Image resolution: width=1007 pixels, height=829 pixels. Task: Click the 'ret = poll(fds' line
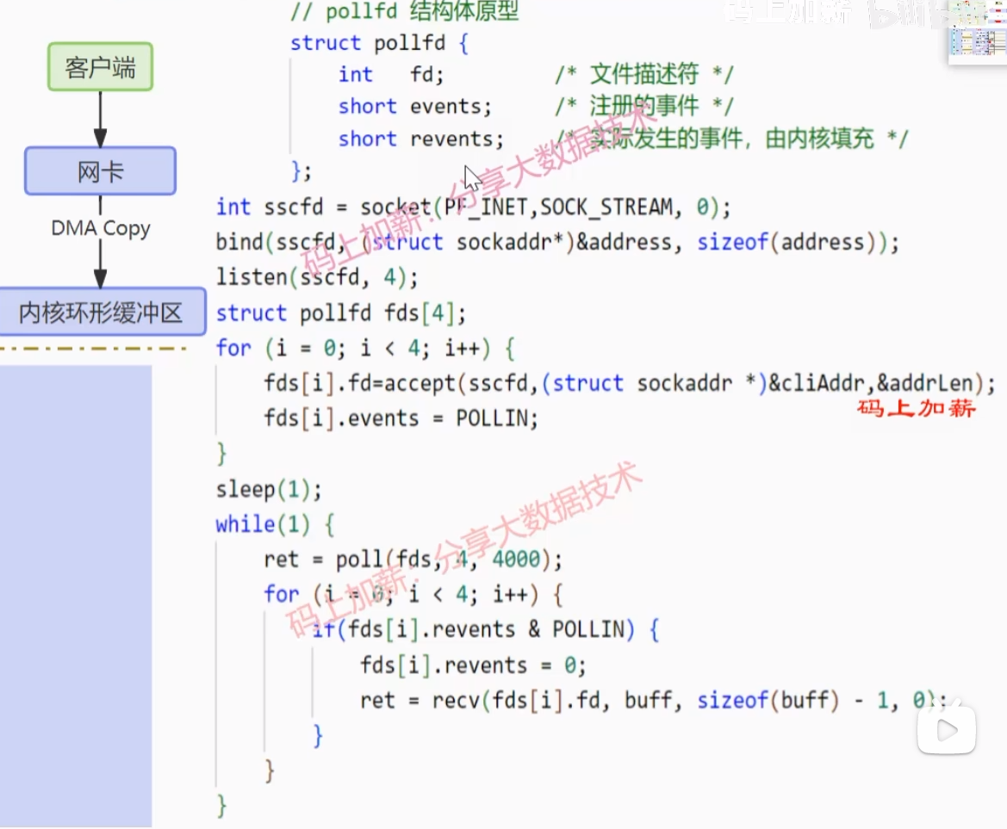tap(413, 560)
